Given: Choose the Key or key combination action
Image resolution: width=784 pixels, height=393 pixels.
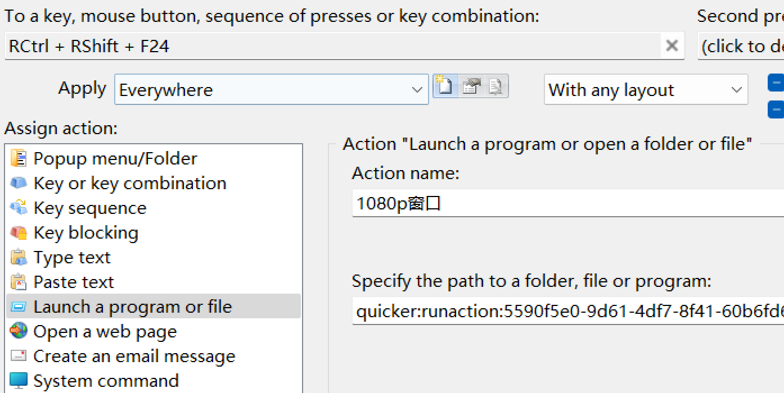Looking at the screenshot, I should pyautogui.click(x=129, y=184).
